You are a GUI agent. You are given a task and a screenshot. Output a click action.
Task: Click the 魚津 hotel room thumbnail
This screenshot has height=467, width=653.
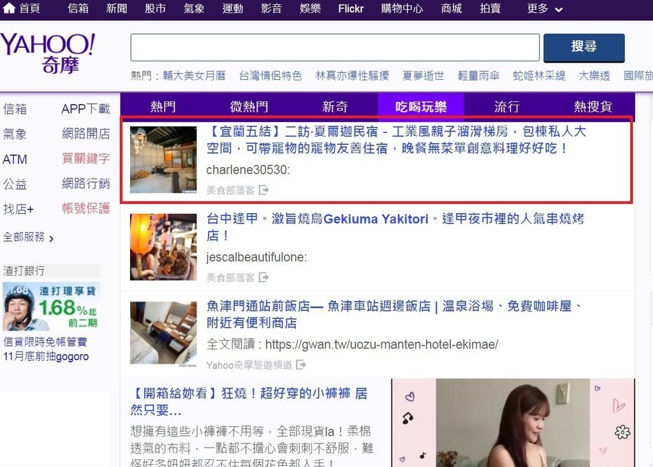point(163,334)
